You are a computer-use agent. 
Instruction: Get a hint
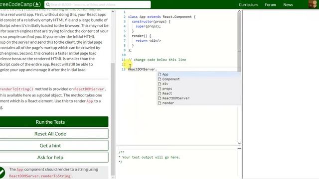tap(54, 145)
